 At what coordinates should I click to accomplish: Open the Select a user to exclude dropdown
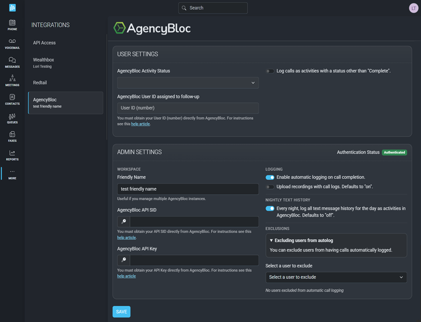pos(336,277)
